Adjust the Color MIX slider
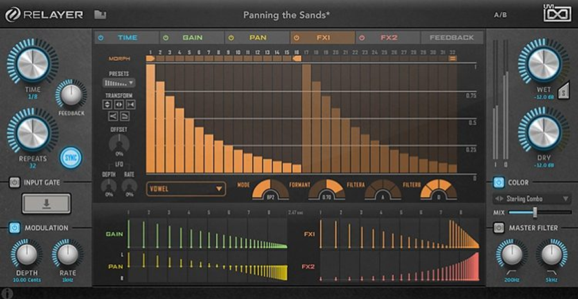Screen dimensions: 578x299 [539, 212]
